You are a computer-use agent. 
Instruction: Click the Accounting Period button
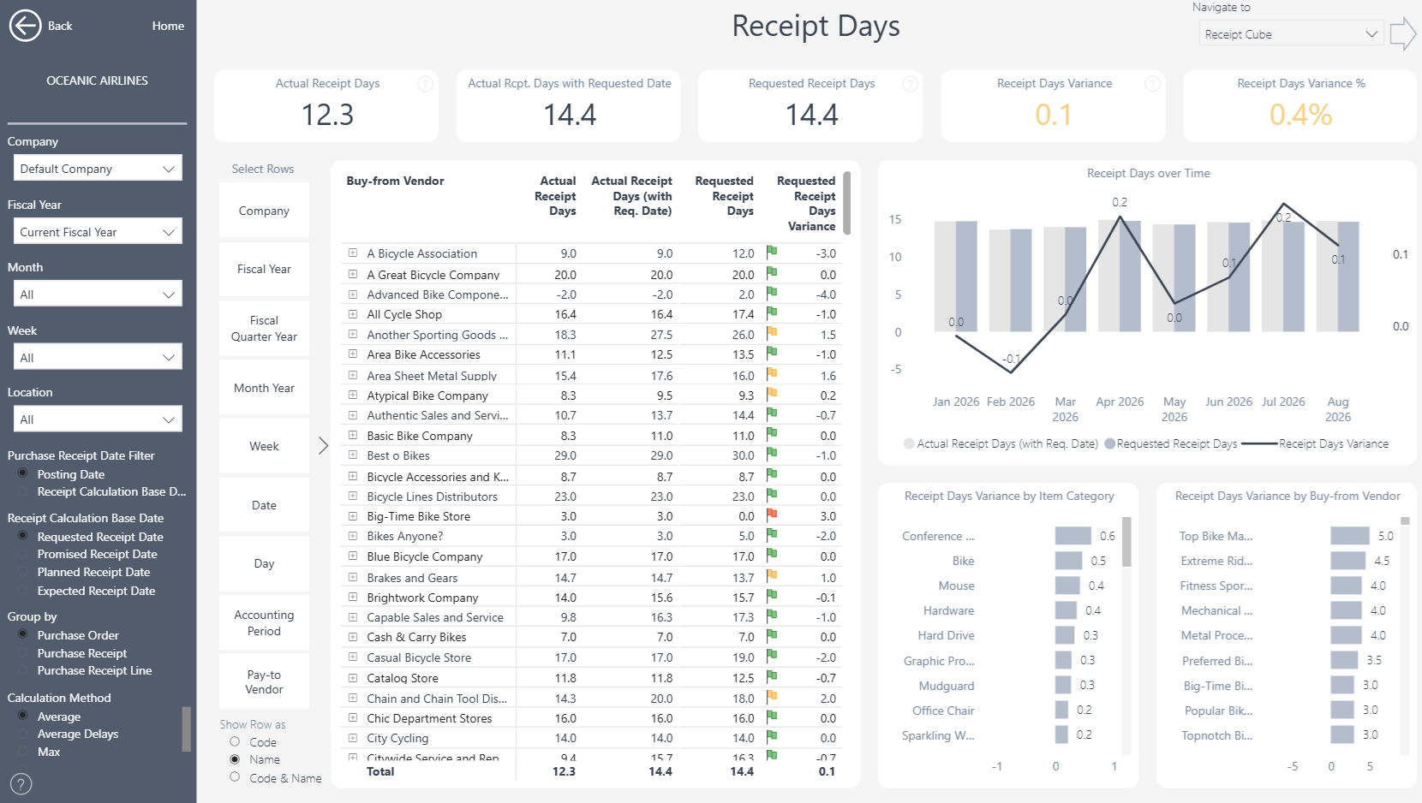click(264, 622)
